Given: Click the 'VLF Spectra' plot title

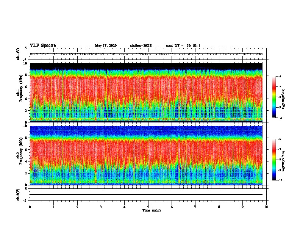Looking at the screenshot, I should [x=43, y=45].
